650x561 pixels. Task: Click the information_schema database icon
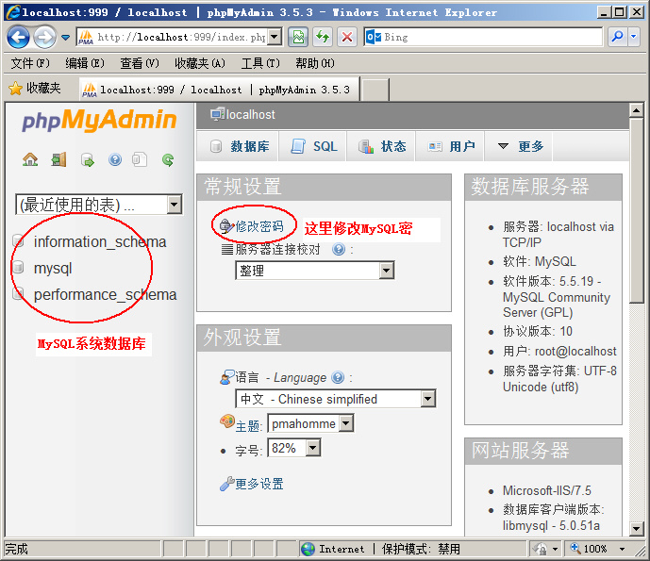point(17,240)
